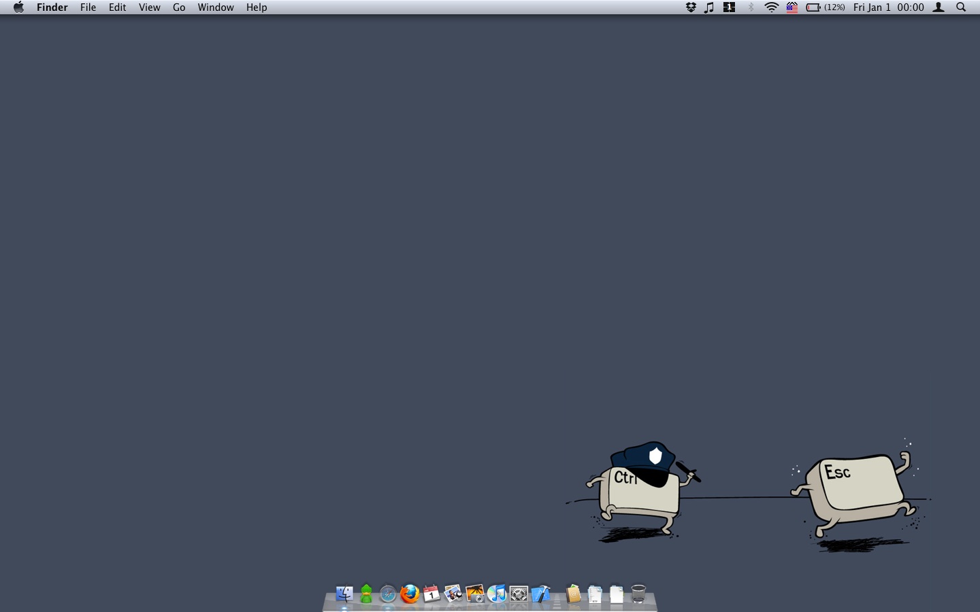Screen dimensions: 980x612
Task: Open the Spaces menu bar icon
Action: [x=730, y=7]
